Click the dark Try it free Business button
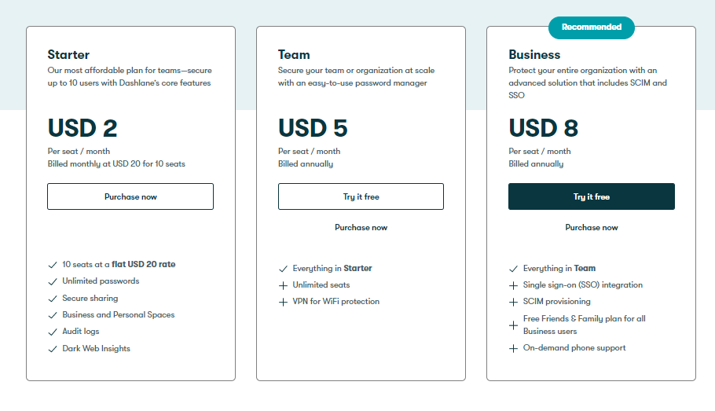 [x=592, y=196]
